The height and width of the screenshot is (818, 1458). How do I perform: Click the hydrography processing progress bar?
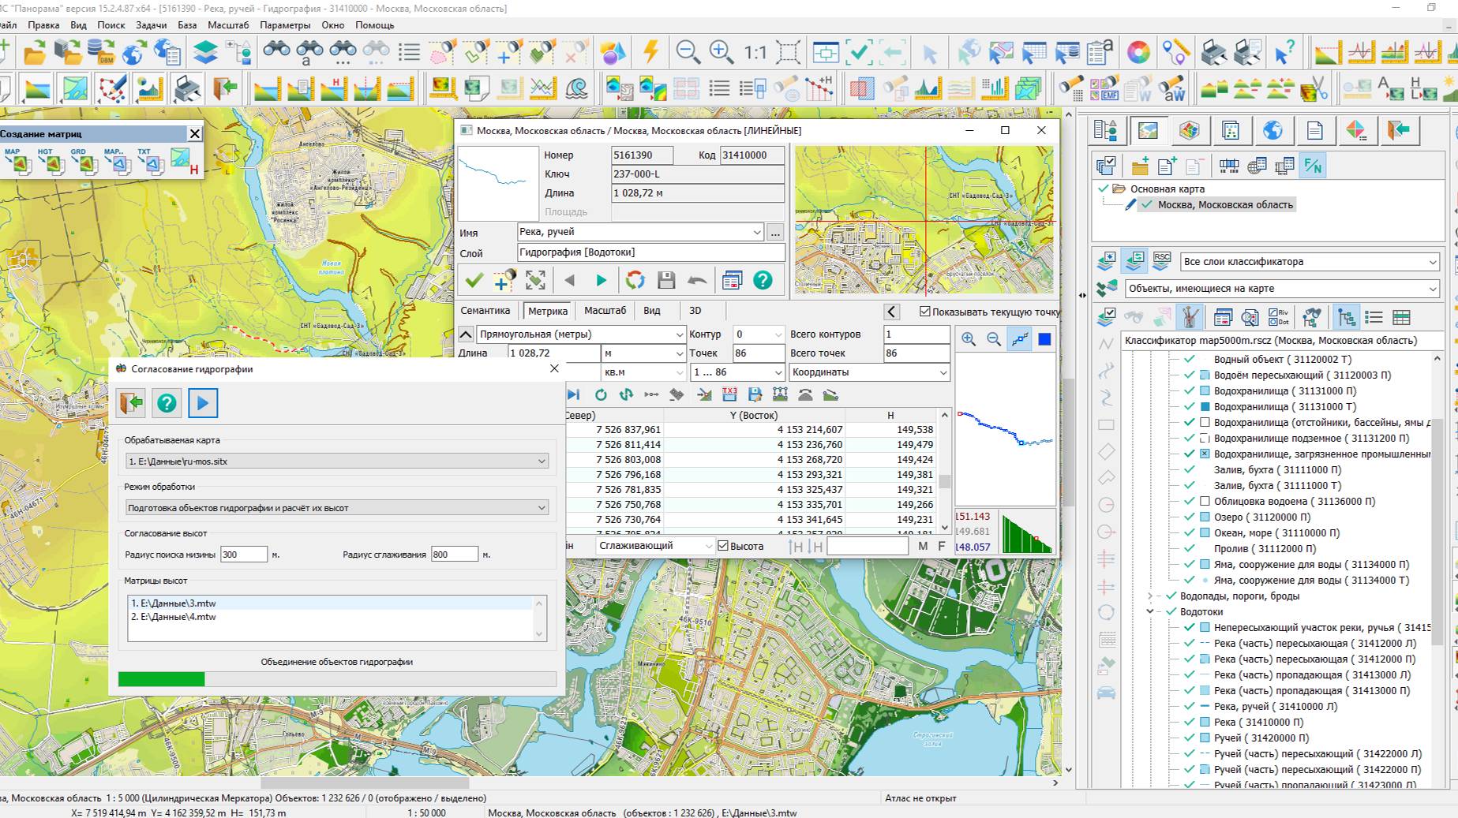(x=336, y=679)
